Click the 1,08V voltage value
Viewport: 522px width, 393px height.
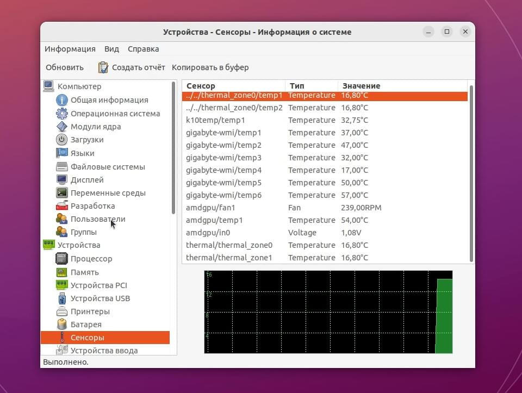click(351, 233)
